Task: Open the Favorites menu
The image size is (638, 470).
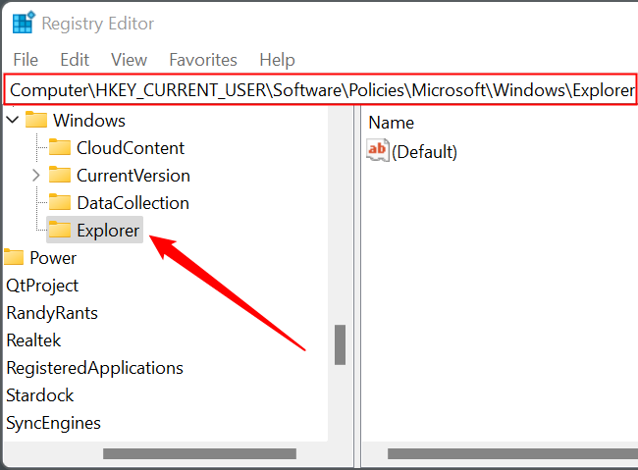Action: 203,60
